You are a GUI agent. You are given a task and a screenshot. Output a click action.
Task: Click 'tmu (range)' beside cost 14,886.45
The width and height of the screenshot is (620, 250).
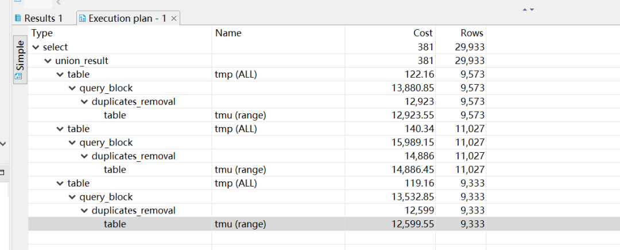pyautogui.click(x=240, y=169)
